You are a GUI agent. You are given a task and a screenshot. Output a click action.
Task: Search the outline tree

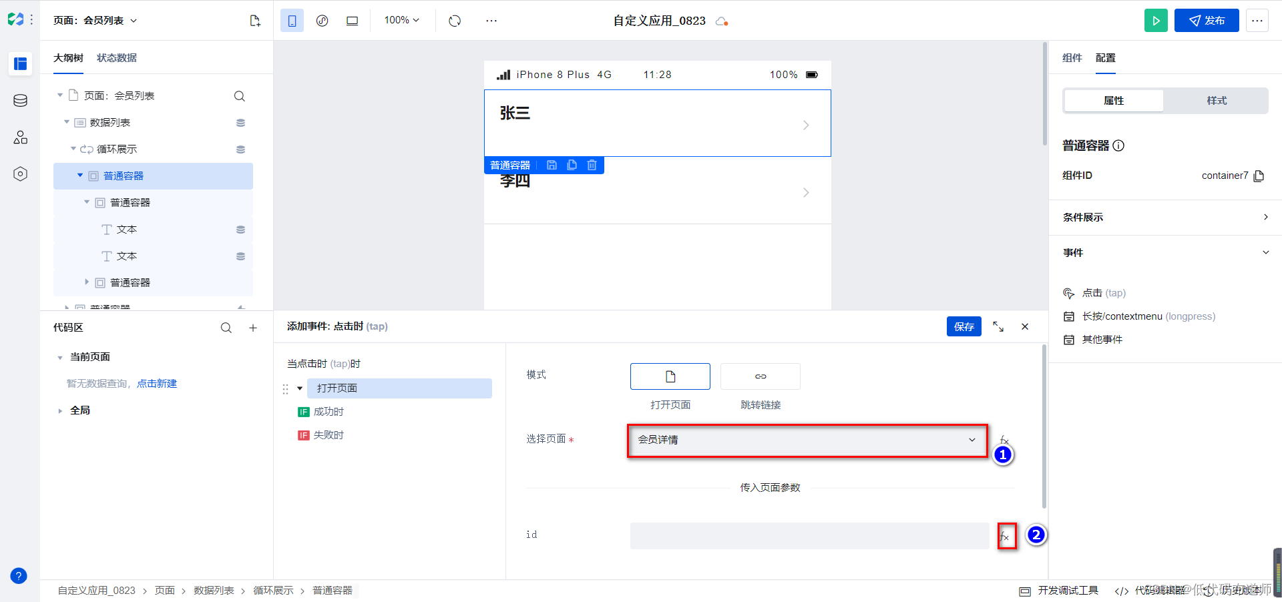[239, 96]
